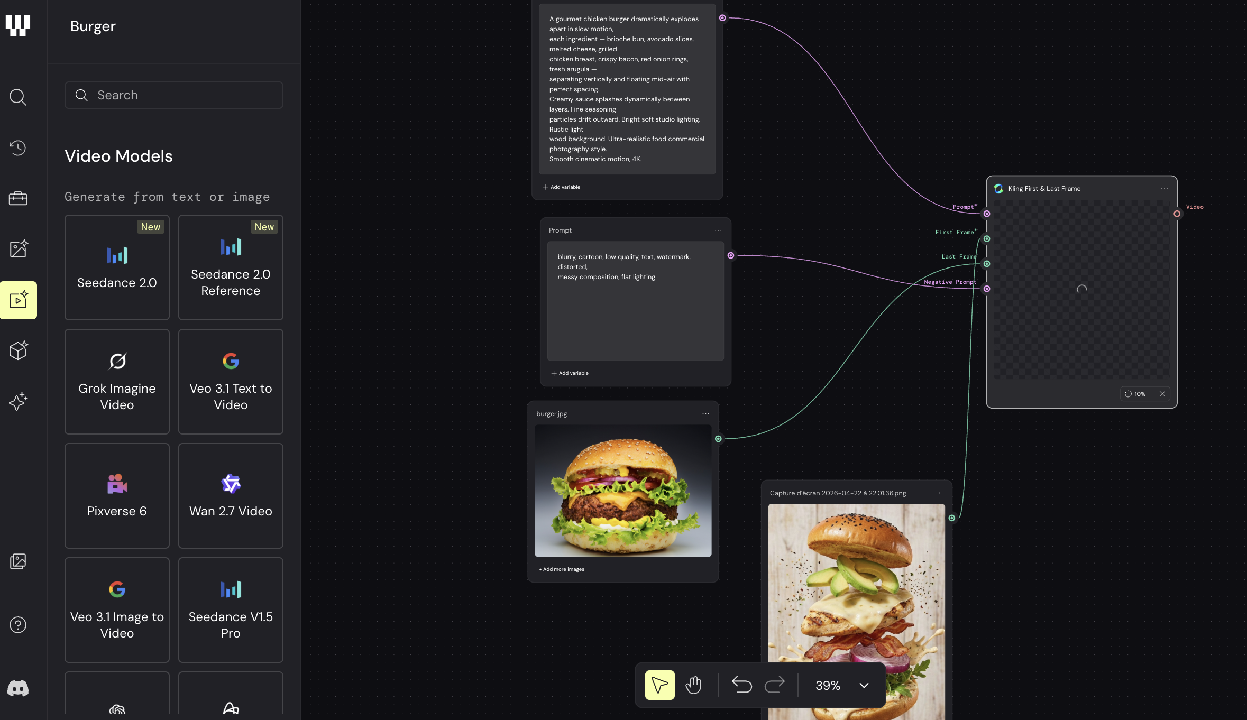Open the media gallery sidebar icon

pos(18,561)
